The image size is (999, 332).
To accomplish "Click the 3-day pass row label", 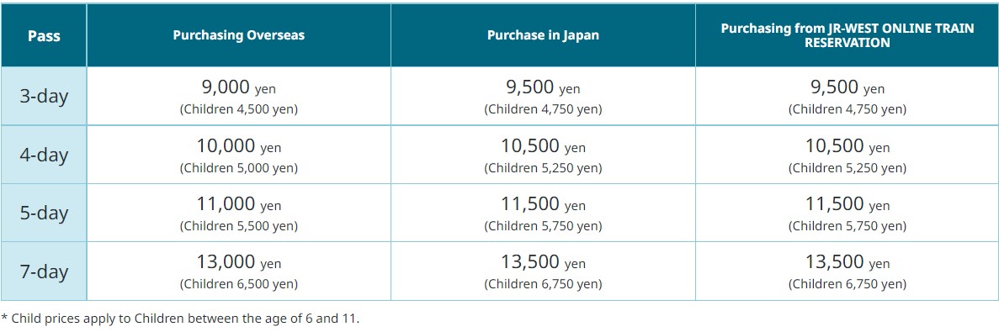I will click(x=44, y=97).
